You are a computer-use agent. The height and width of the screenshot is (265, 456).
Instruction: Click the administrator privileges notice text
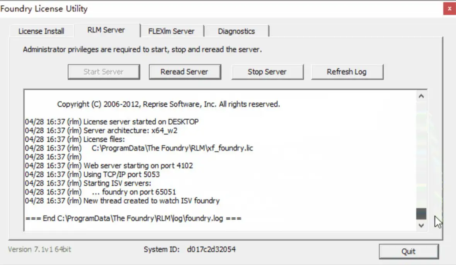point(142,49)
